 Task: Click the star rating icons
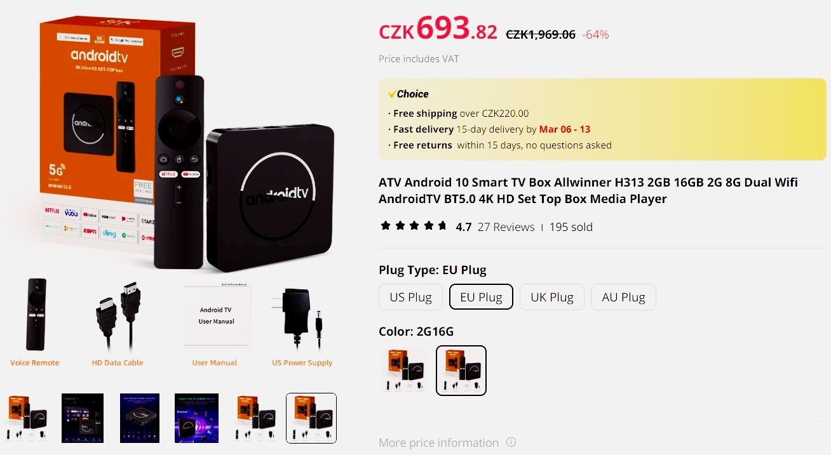point(414,226)
